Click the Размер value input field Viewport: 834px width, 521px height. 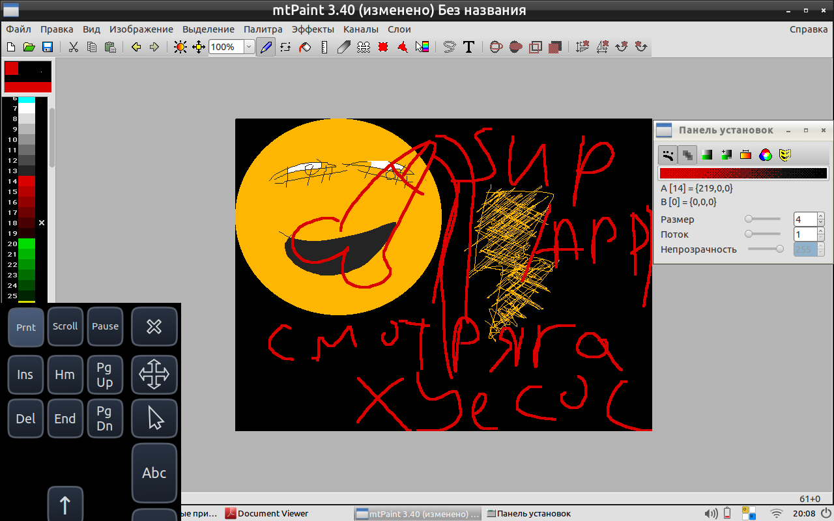(805, 219)
